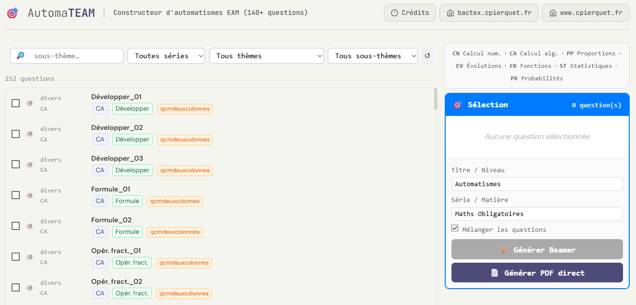Click the home icon beside www.cpierquet.fr

(x=553, y=13)
